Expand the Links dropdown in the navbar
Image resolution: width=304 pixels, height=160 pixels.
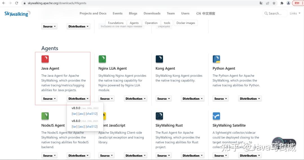295,13
